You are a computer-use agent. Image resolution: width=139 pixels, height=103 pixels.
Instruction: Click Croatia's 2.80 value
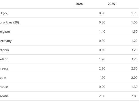(x=134, y=96)
